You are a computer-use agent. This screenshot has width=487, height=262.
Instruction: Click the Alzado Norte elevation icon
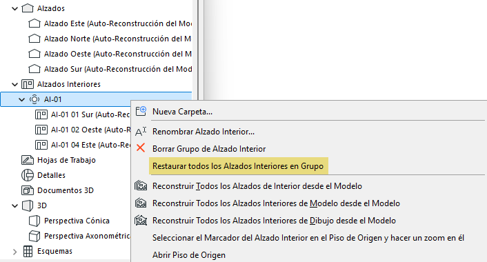click(34, 39)
